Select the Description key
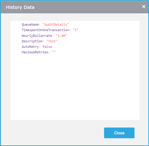The height and width of the screenshot is (146, 149). [32, 41]
